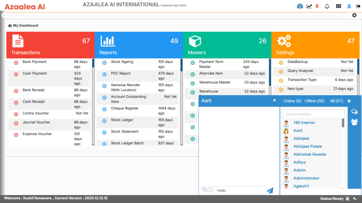
Task: Send the chat message with paper plane
Action: pyautogui.click(x=270, y=191)
